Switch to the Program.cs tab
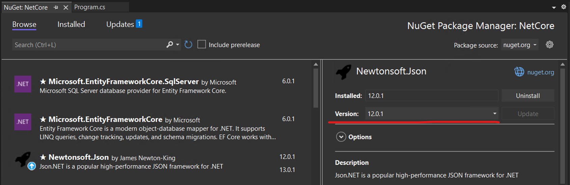570x185 pixels. tap(90, 7)
